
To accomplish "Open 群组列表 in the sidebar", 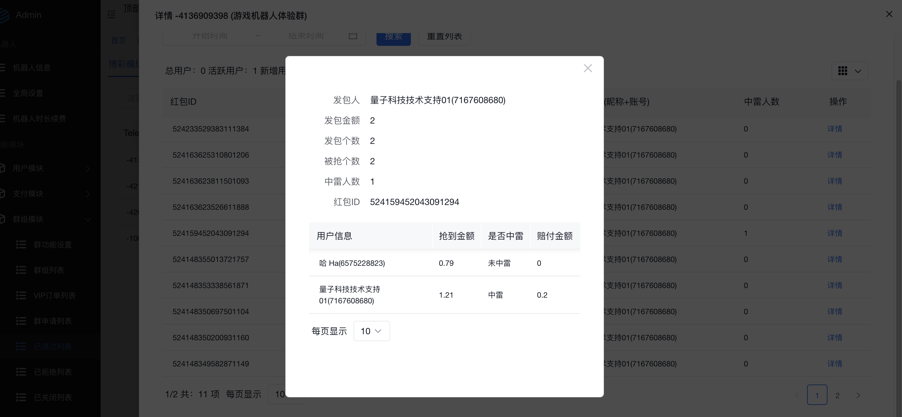I will 49,270.
